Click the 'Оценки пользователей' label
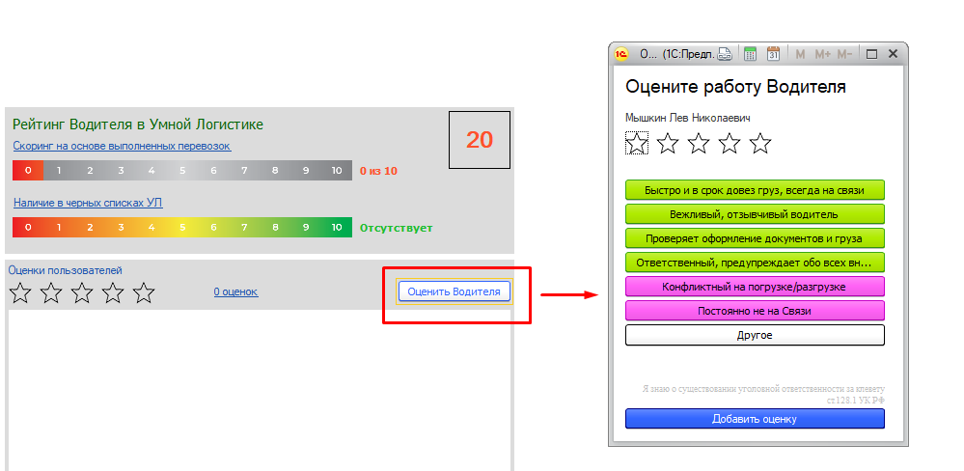Image resolution: width=964 pixels, height=471 pixels. (66, 270)
